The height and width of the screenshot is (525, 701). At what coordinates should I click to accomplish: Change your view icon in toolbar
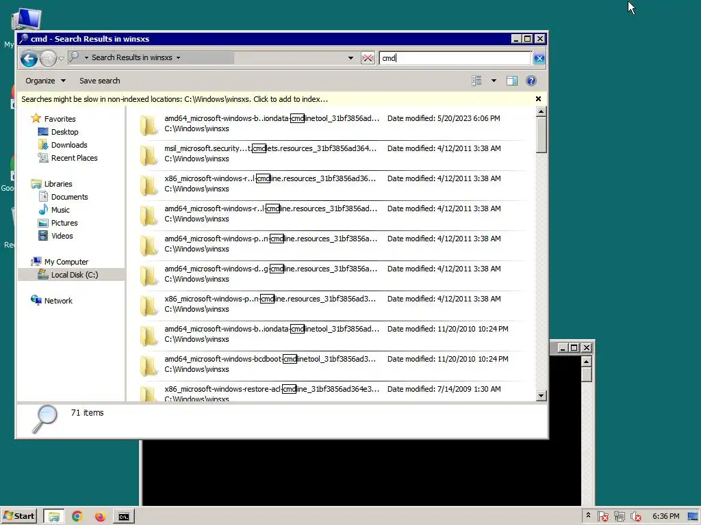pyautogui.click(x=476, y=81)
